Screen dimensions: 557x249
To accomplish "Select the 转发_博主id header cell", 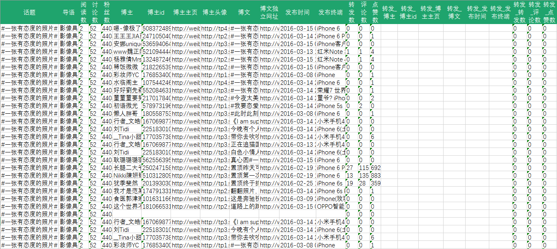I will (x=408, y=12).
